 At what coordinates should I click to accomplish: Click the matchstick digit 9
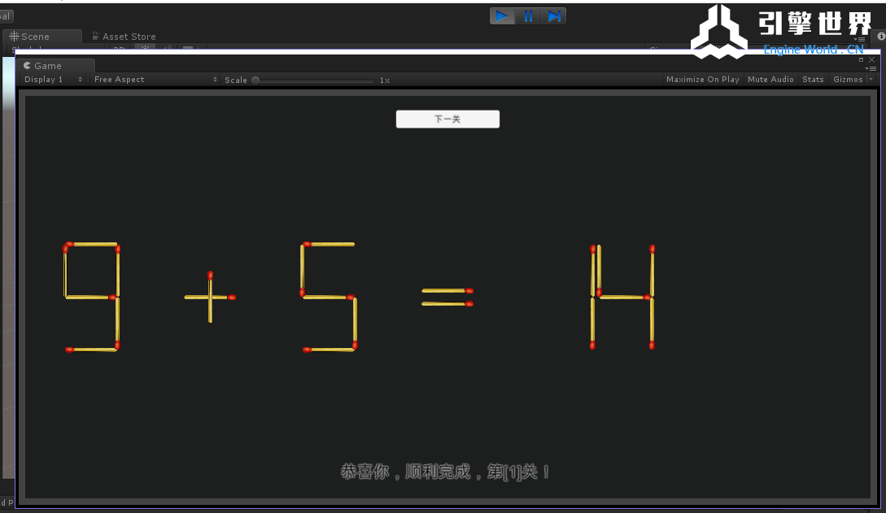pyautogui.click(x=92, y=297)
